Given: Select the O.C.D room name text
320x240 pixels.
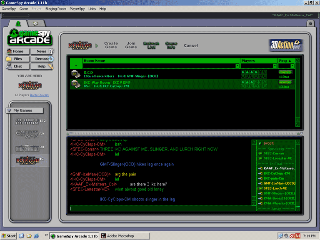Looking at the screenshot, I should [x=88, y=72].
